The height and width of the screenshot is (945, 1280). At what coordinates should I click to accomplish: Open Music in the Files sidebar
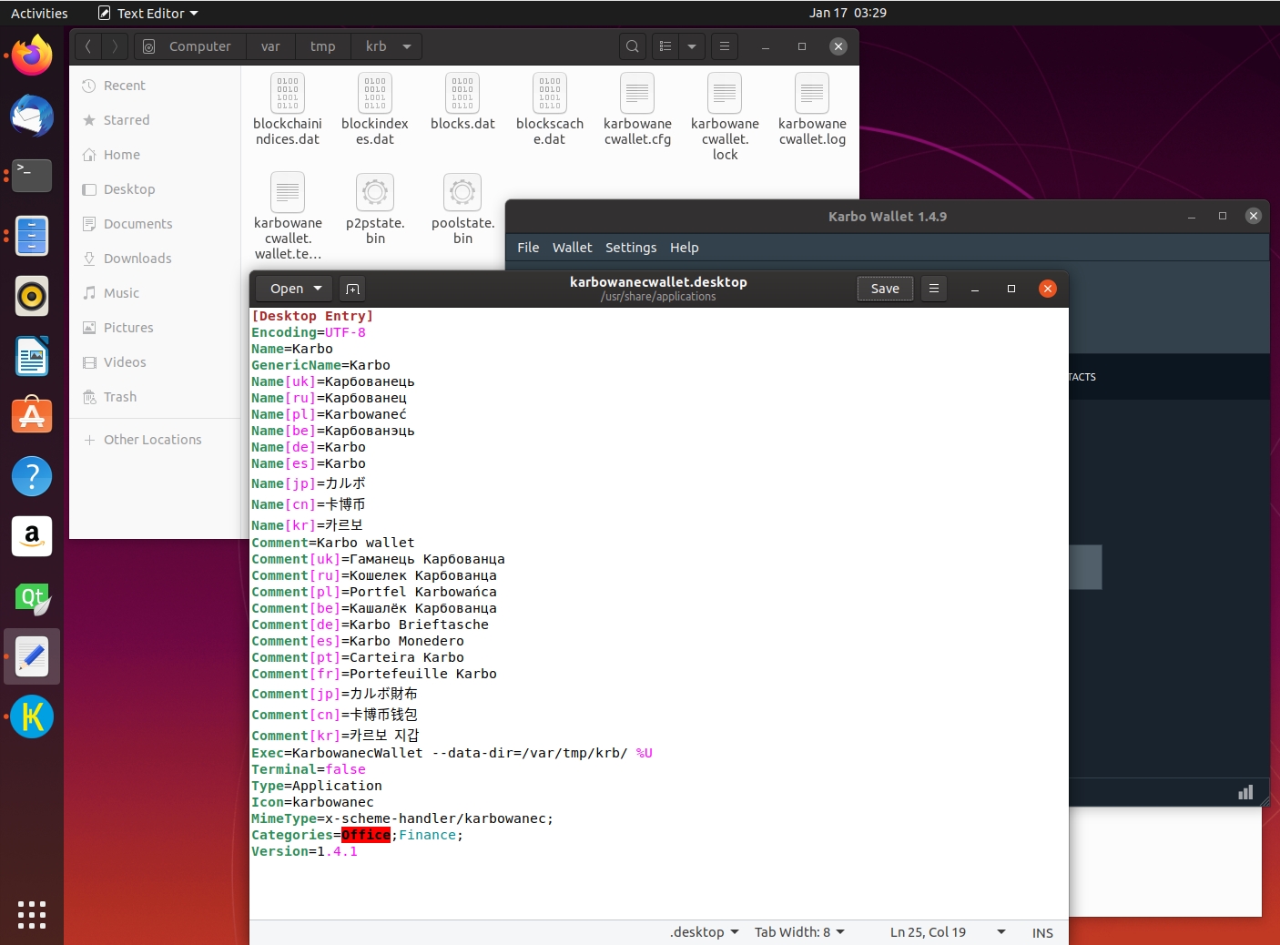[155, 293]
